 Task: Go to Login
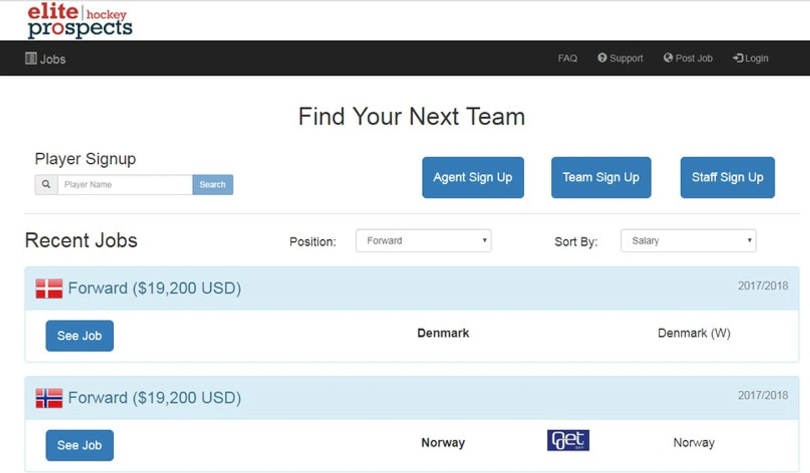point(751,58)
